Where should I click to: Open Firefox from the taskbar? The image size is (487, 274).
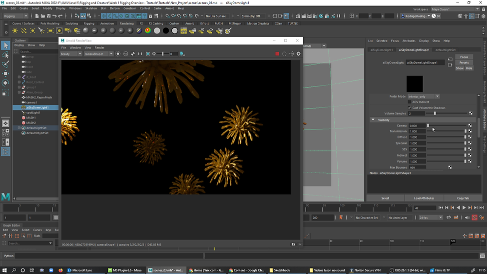tap(60, 270)
